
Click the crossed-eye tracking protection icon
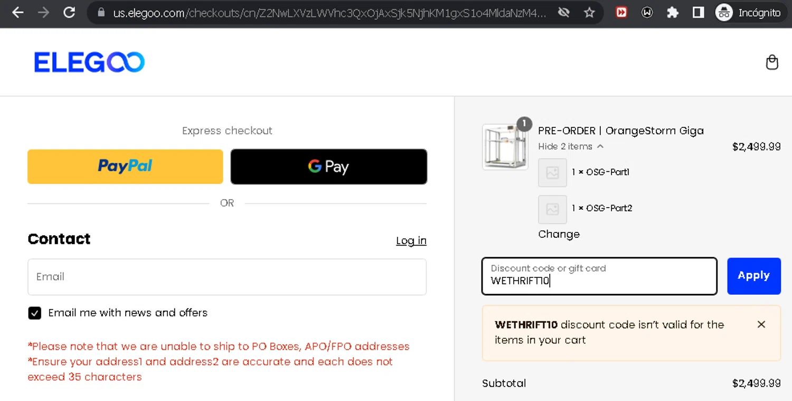(564, 13)
